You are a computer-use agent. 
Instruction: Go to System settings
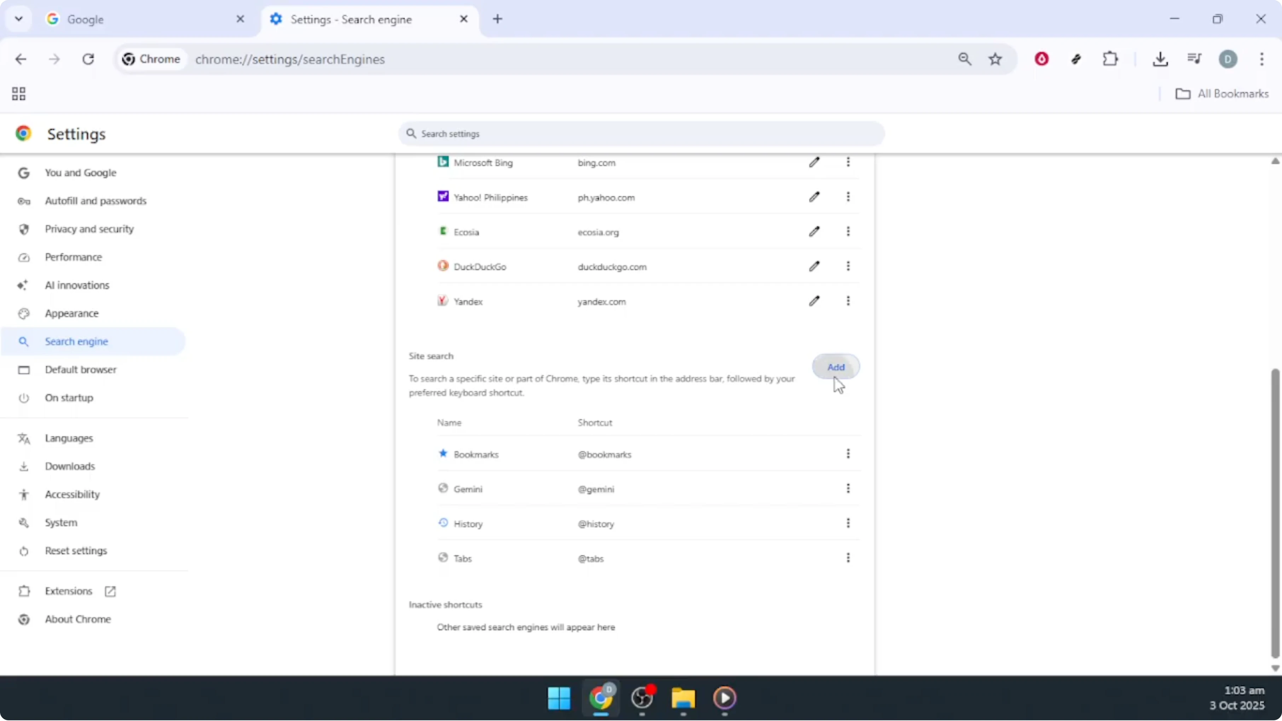tap(93, 523)
